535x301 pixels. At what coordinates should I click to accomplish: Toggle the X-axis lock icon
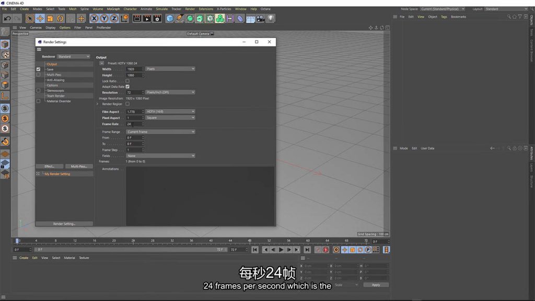tap(95, 19)
